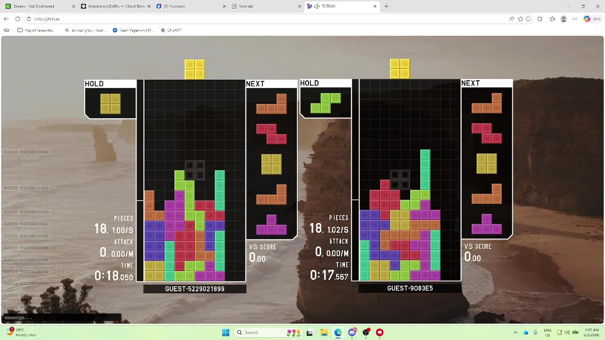The height and width of the screenshot is (340, 605).
Task: Open OBS Studio from the taskbar
Action: click(x=366, y=332)
